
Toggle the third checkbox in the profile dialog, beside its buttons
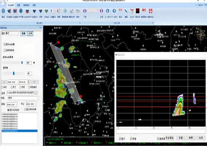tap(158, 138)
